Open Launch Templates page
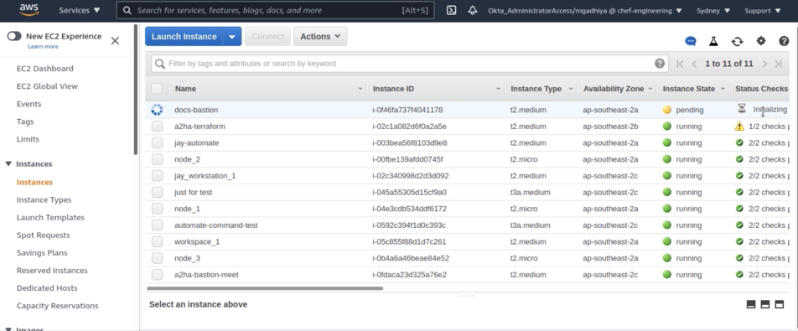The width and height of the screenshot is (798, 331). click(50, 218)
